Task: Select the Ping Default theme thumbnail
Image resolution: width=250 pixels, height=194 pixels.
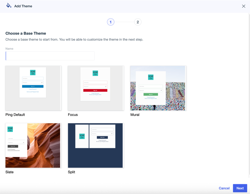Action: [x=33, y=88]
